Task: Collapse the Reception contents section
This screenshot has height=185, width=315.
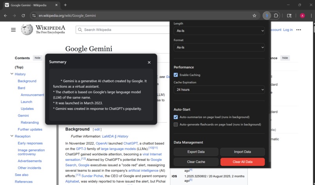Action: (12, 136)
